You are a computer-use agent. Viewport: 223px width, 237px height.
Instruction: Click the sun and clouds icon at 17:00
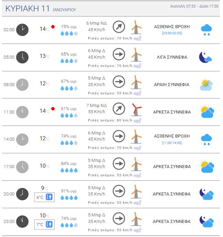pyautogui.click(x=207, y=166)
